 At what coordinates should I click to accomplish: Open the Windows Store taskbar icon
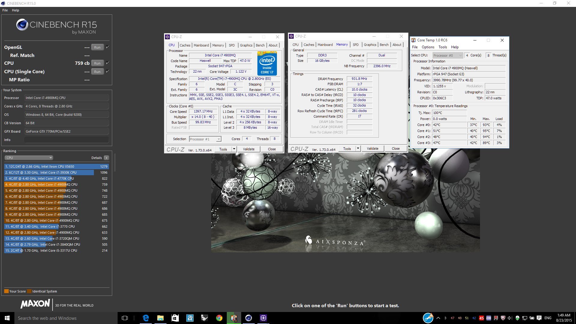[175, 318]
